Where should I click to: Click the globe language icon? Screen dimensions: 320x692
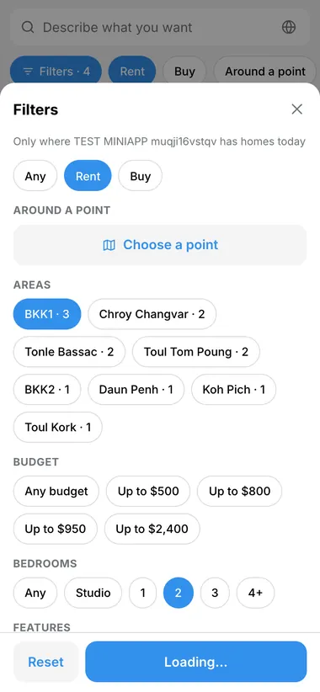(x=289, y=28)
